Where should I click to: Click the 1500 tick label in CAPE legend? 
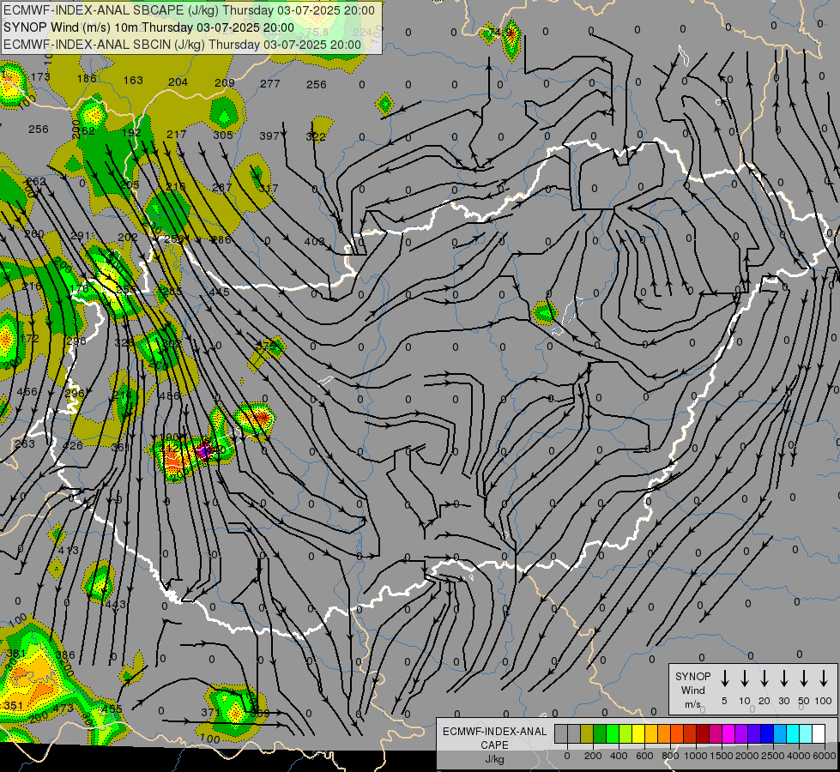click(722, 756)
